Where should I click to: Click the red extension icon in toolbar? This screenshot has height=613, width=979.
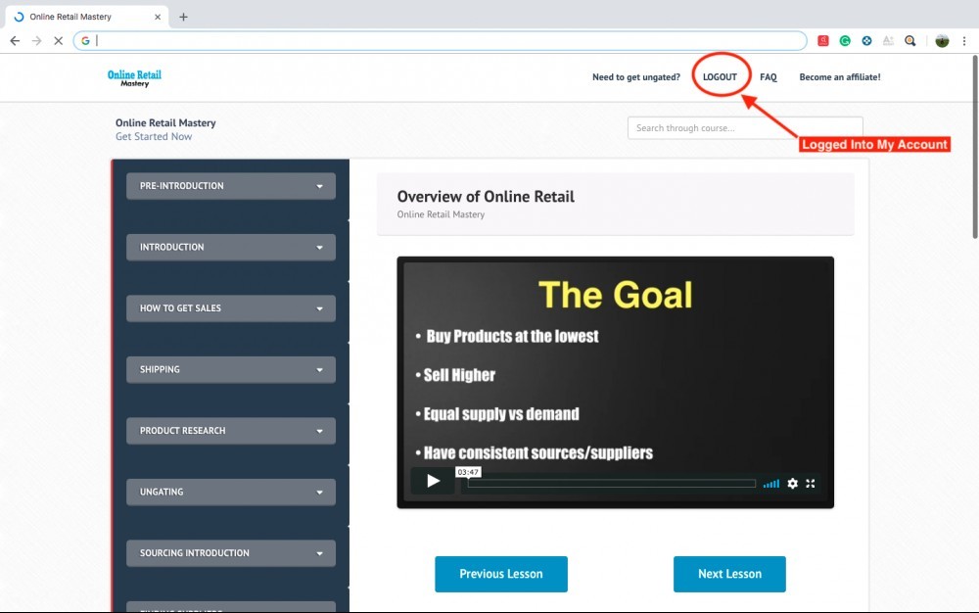click(x=823, y=40)
